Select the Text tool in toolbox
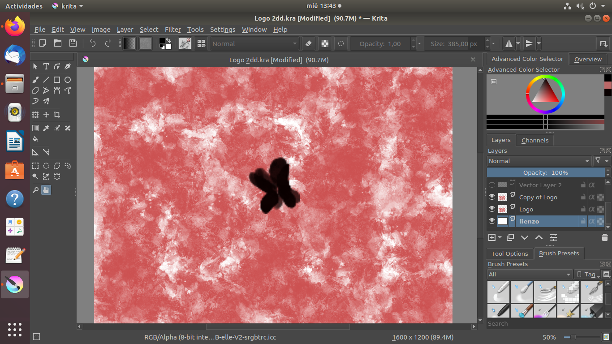Image resolution: width=612 pixels, height=344 pixels. coord(46,66)
